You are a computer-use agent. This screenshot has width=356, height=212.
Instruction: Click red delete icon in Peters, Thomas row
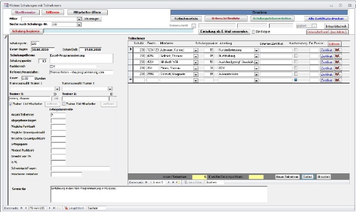point(338,68)
